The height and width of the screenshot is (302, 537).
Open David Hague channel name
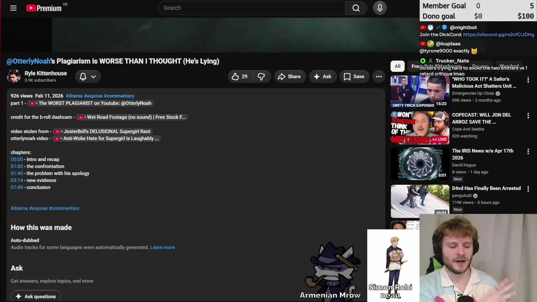464,165
